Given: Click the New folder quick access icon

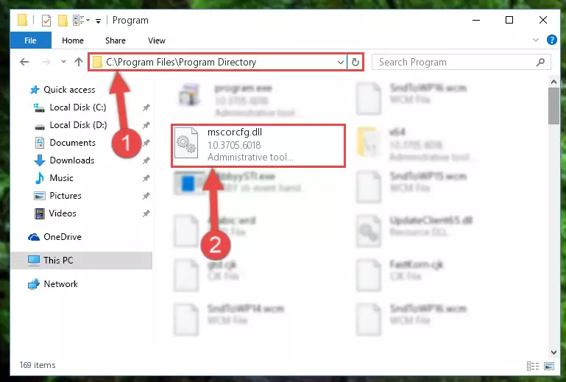Looking at the screenshot, I should click(x=63, y=20).
